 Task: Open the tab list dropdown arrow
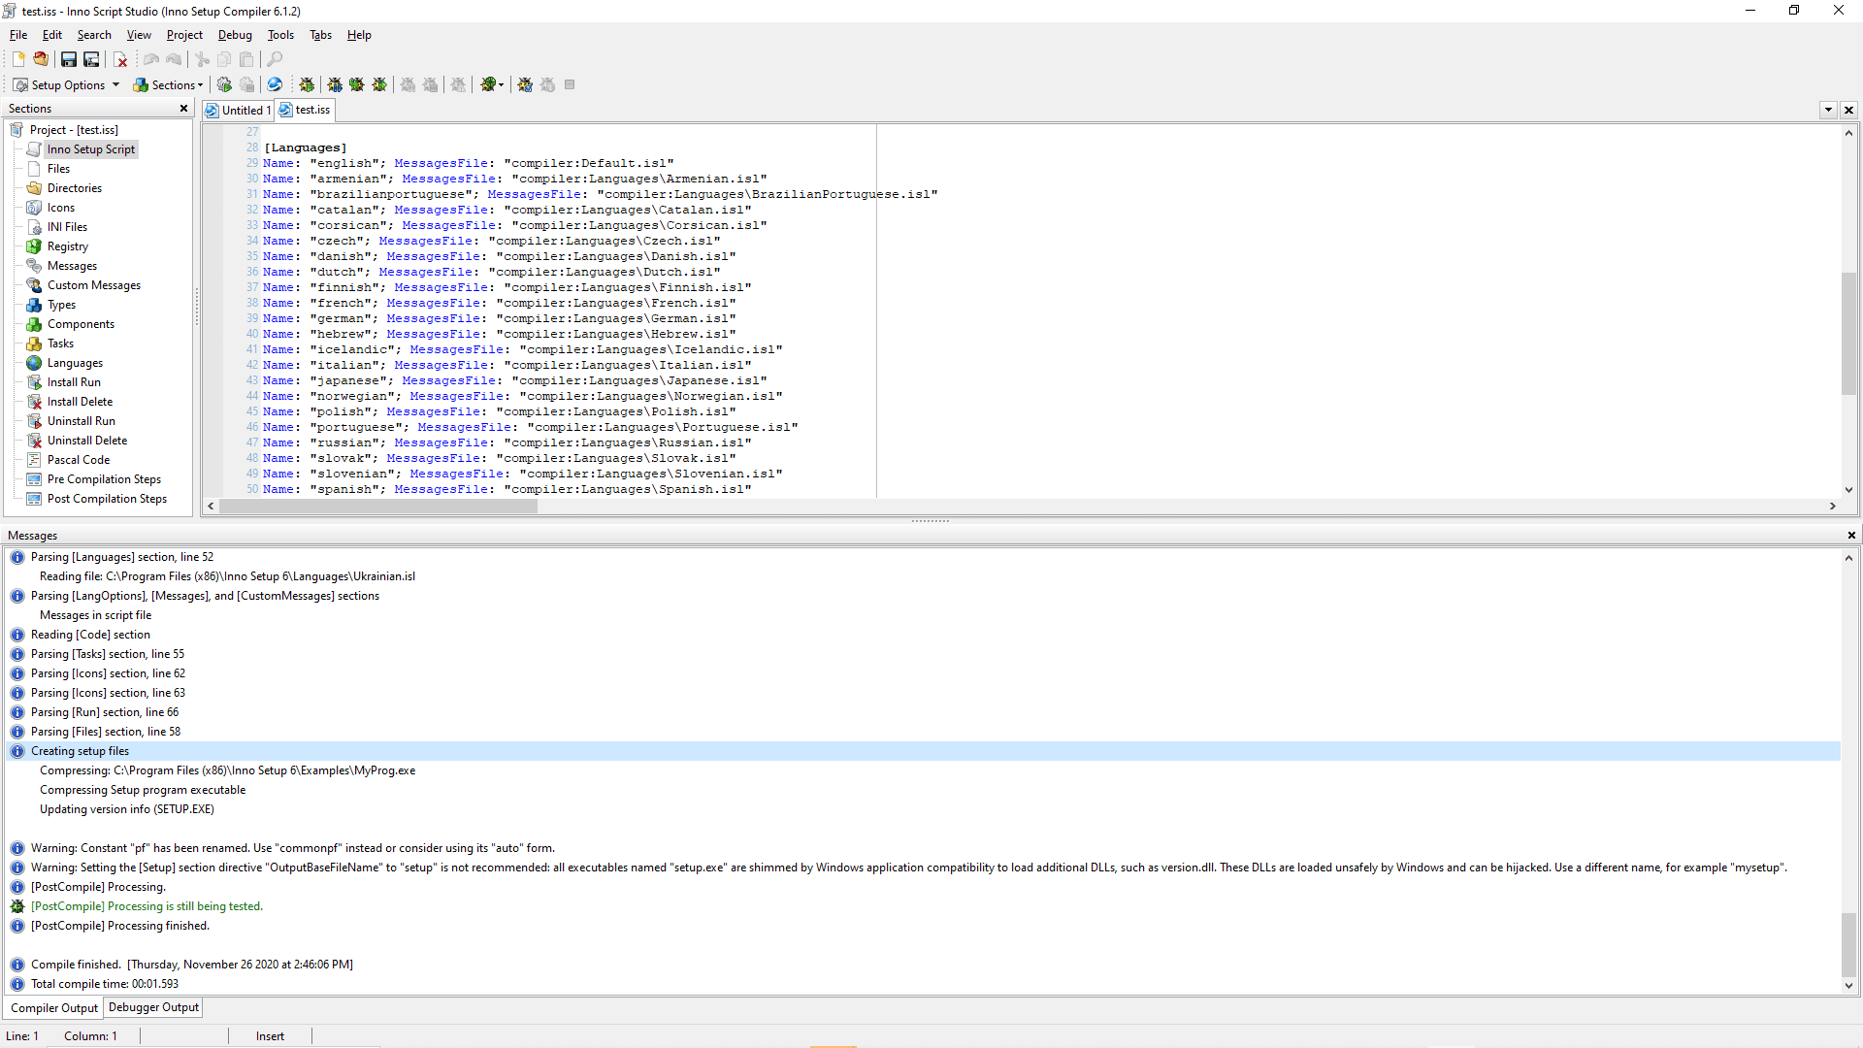pyautogui.click(x=1828, y=110)
